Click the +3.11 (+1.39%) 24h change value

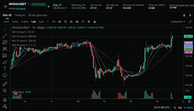click(79, 8)
